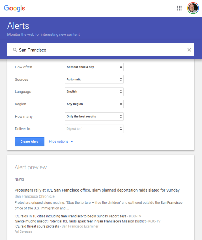Open the Siente mucho miedo article
Image resolution: width=202 pixels, height=240 pixels.
pos(80,221)
